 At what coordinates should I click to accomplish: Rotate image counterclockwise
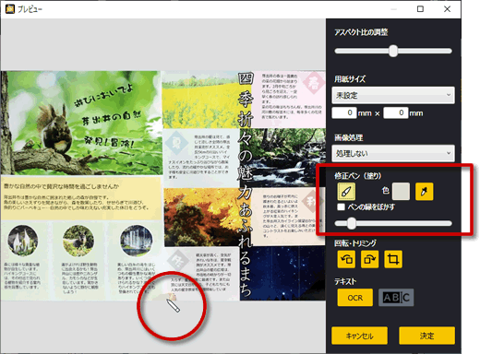(346, 259)
